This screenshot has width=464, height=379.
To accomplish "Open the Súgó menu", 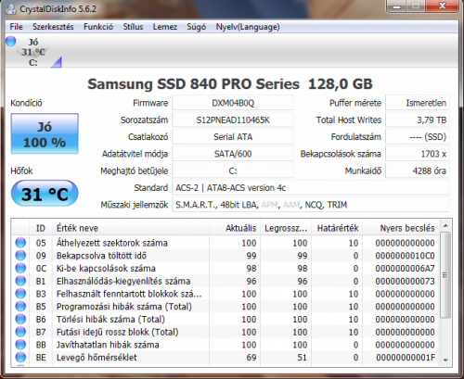I will 196,27.
